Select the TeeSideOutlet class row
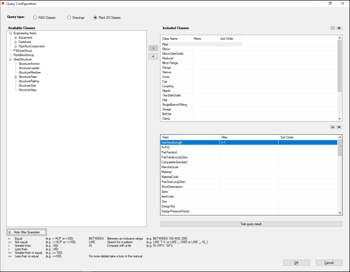Image resolution: width=350 pixels, height=272 pixels. click(249, 95)
